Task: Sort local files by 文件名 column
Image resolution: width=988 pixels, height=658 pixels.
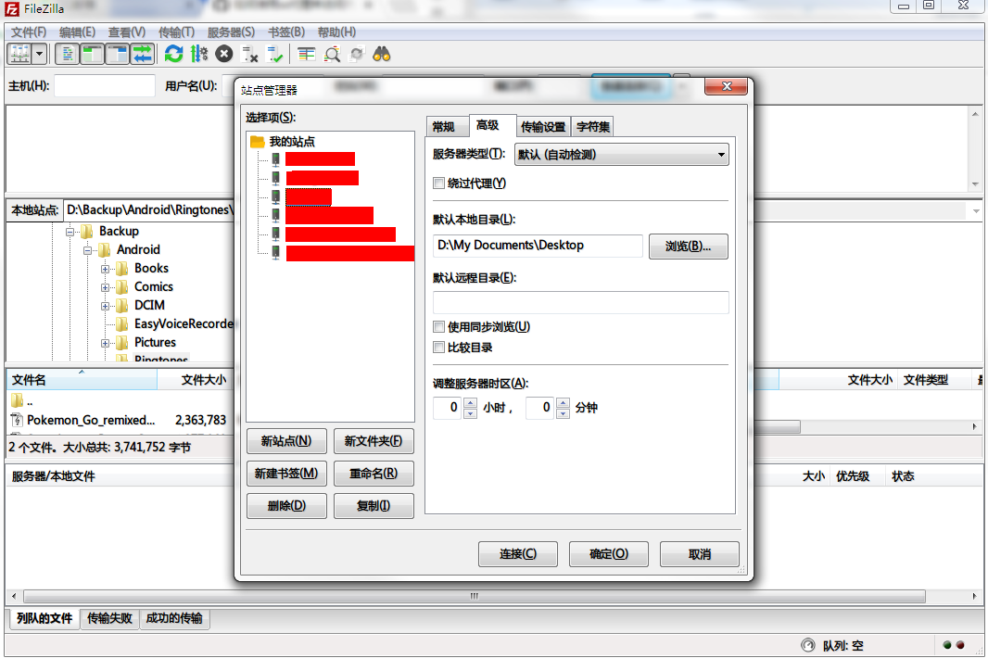Action: [x=82, y=380]
